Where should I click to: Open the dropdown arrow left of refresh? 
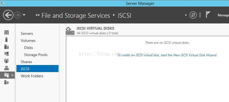tap(186, 15)
